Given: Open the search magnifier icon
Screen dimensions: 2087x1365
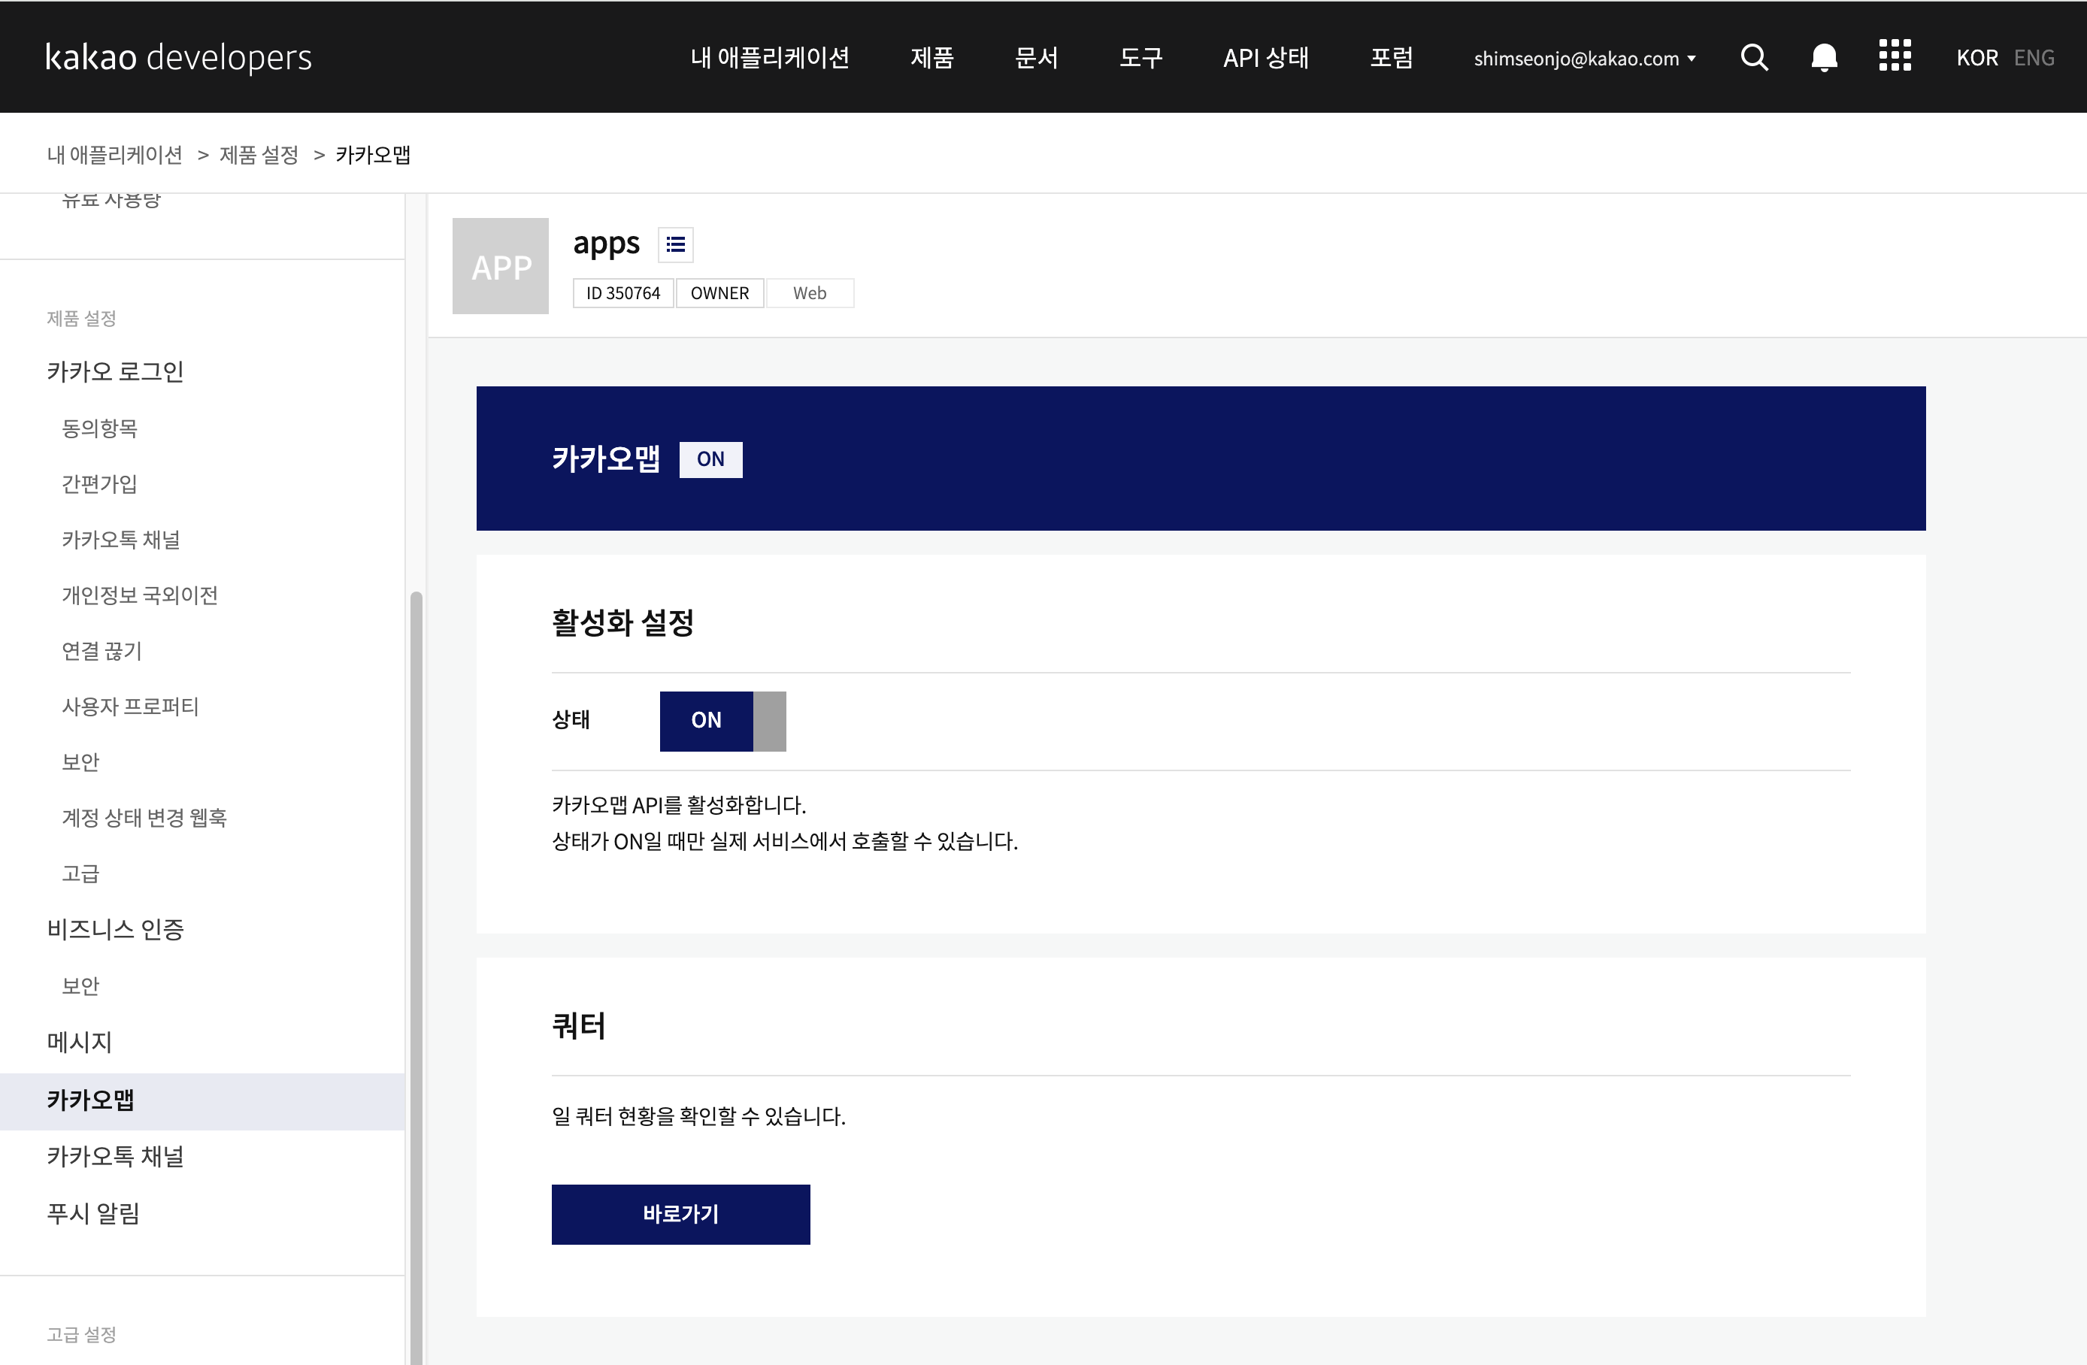Looking at the screenshot, I should [1754, 58].
